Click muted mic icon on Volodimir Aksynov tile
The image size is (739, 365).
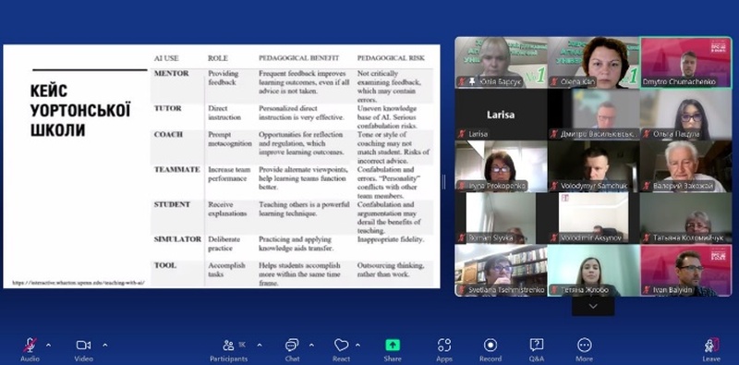coord(554,238)
